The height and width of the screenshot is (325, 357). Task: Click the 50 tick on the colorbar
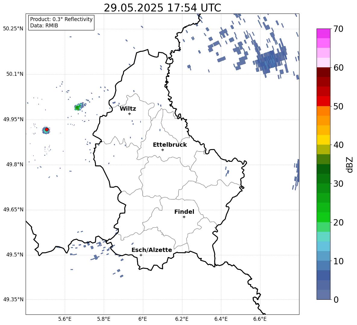point(339,106)
